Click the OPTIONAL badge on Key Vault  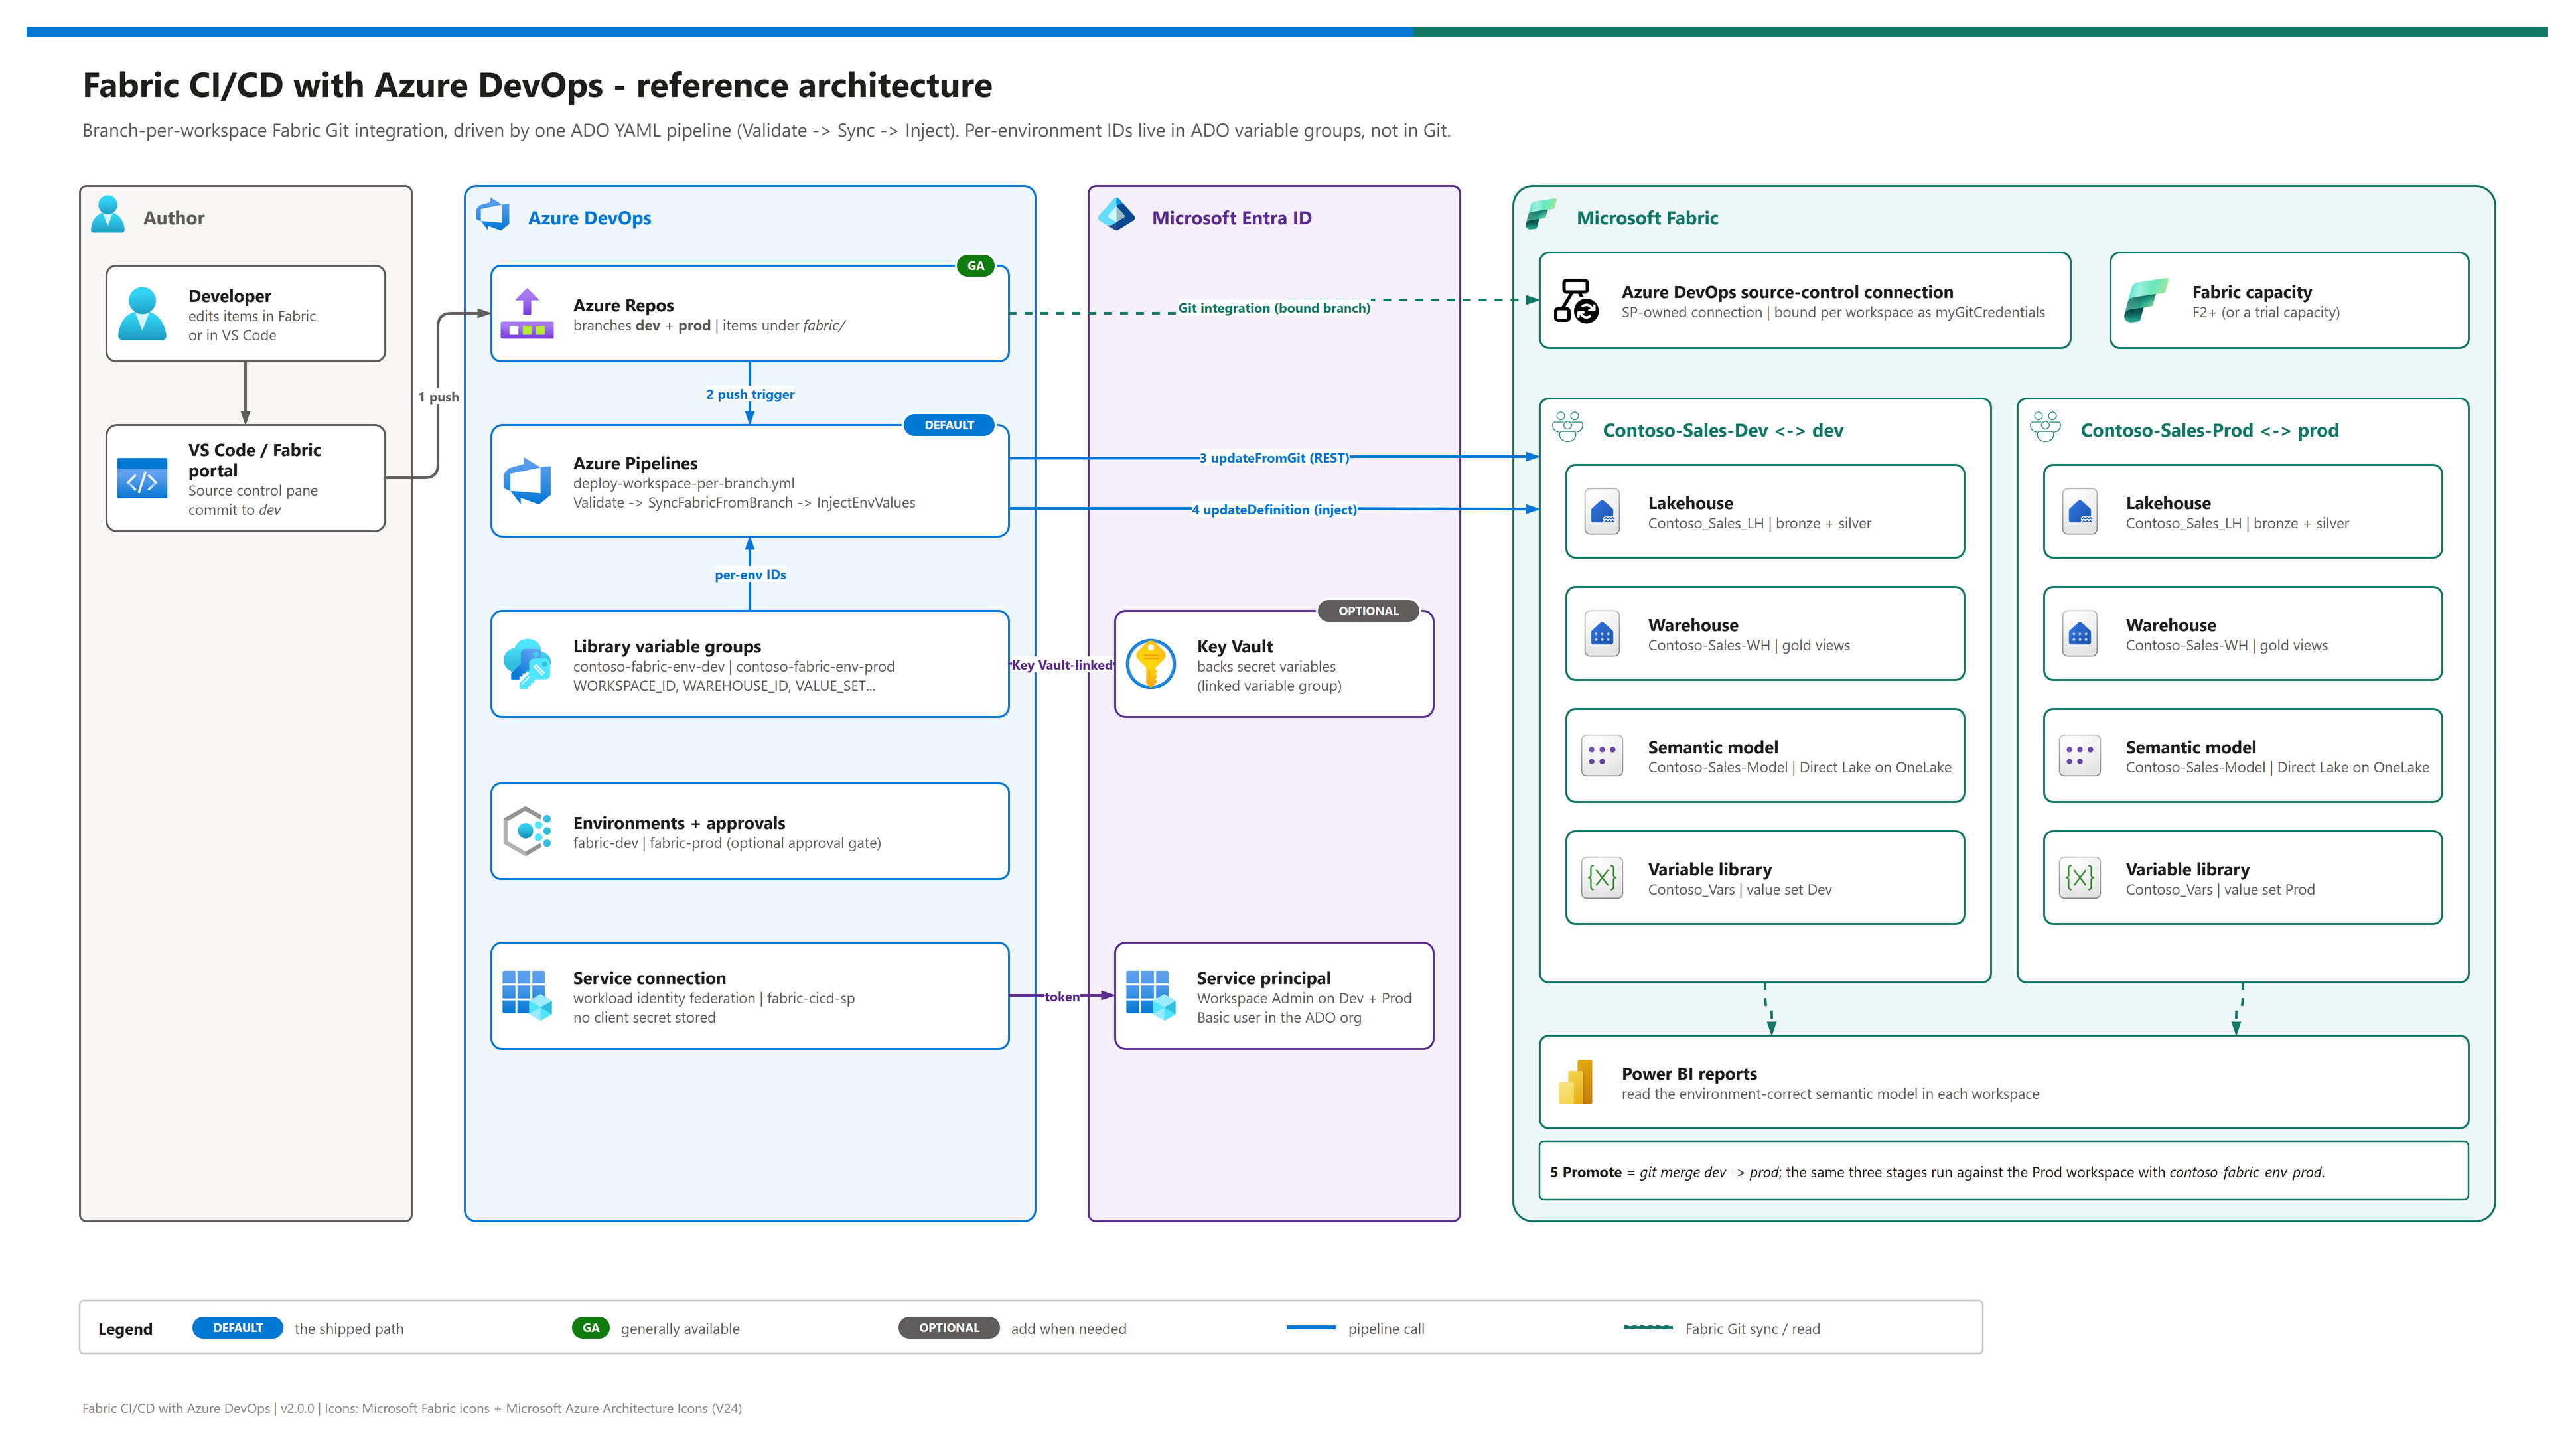pos(1368,611)
